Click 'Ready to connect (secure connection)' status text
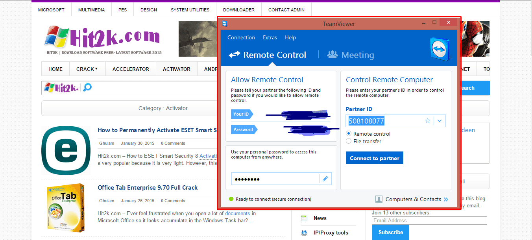The image size is (532, 240). click(273, 199)
